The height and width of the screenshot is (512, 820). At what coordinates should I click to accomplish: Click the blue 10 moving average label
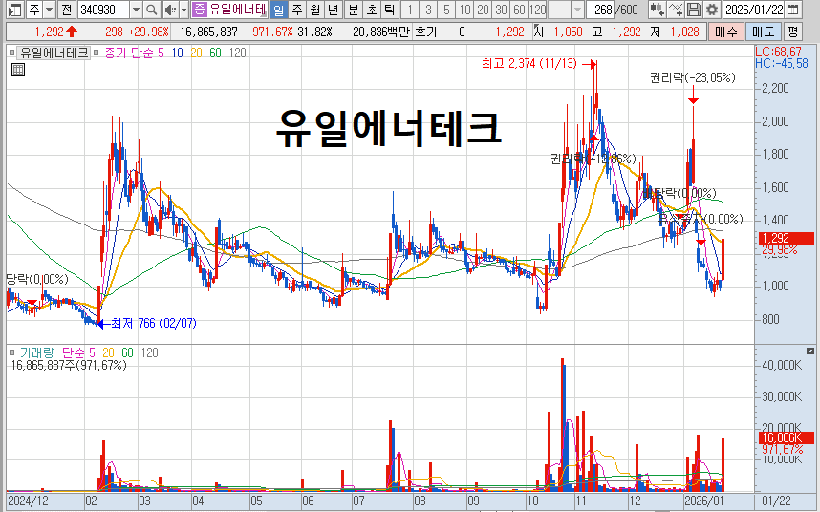click(177, 53)
